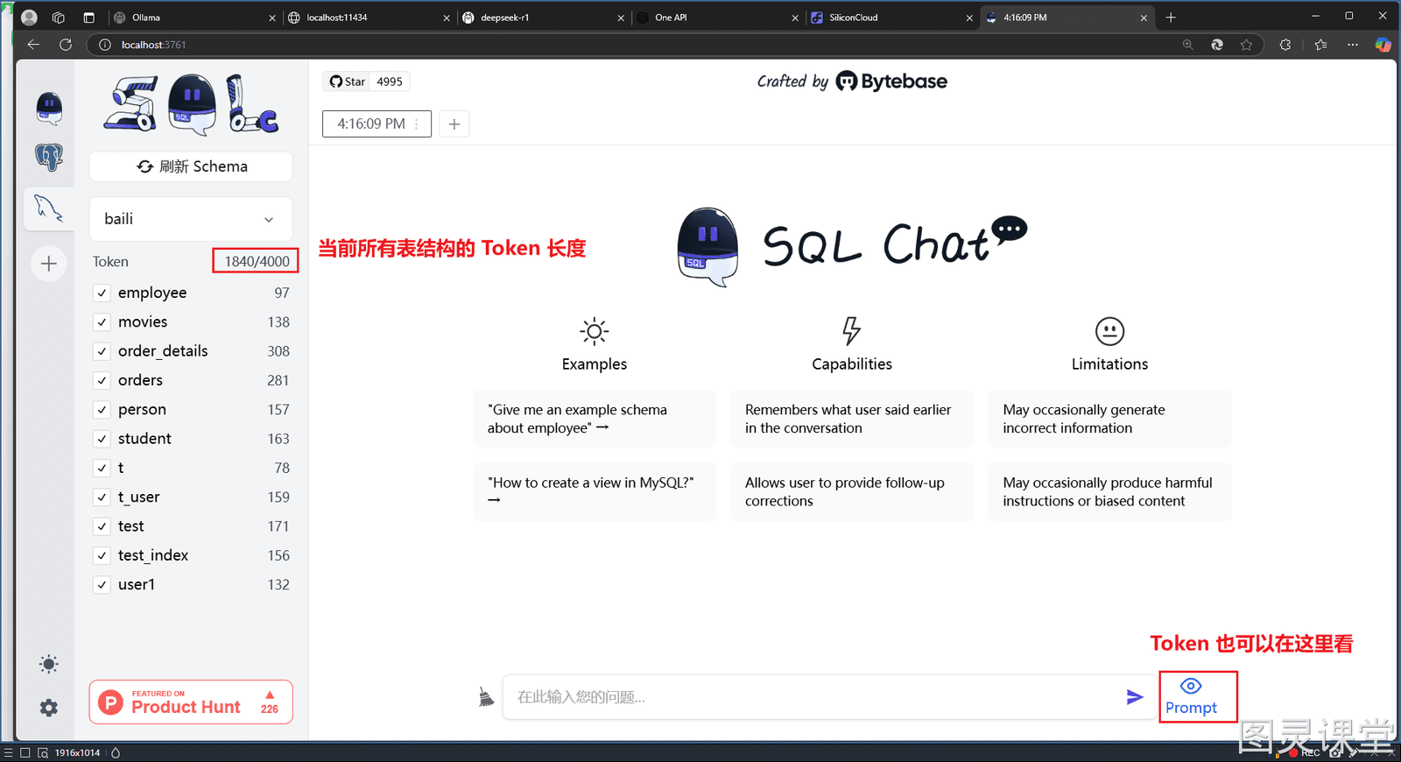Uncheck the movies table checkbox
The width and height of the screenshot is (1401, 762).
[x=102, y=322]
